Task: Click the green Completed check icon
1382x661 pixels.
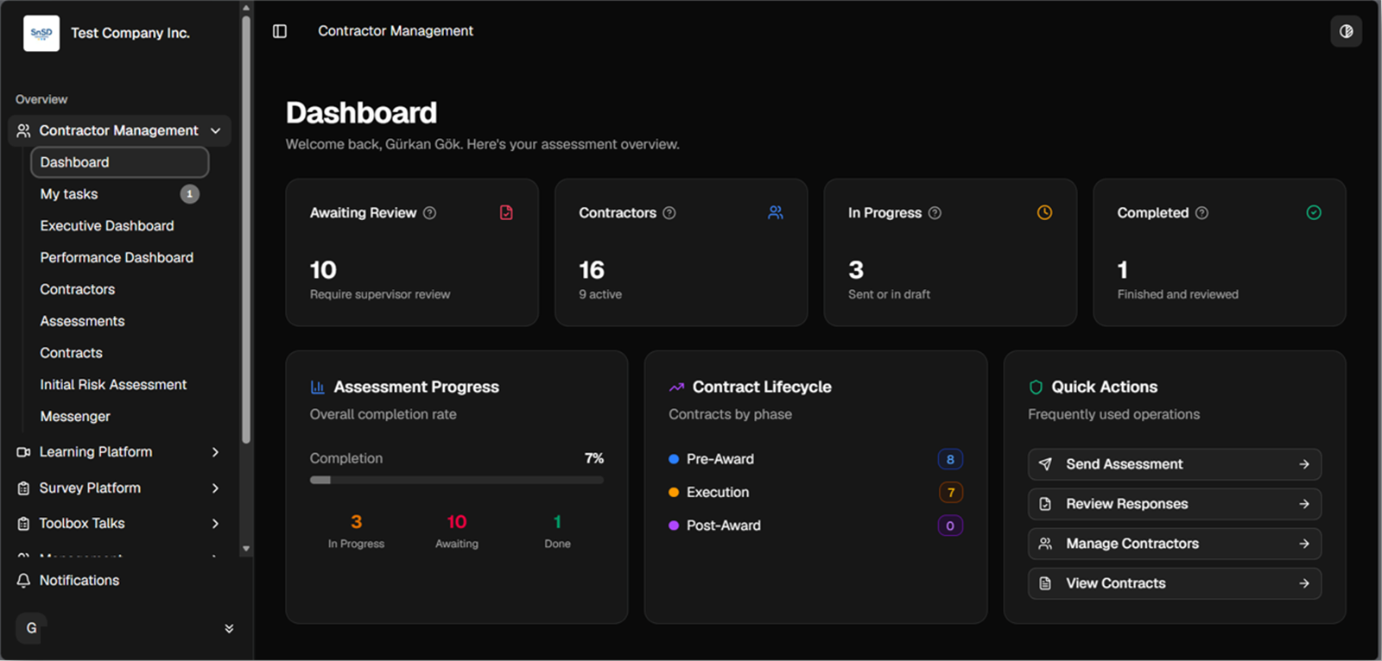Action: [x=1314, y=212]
